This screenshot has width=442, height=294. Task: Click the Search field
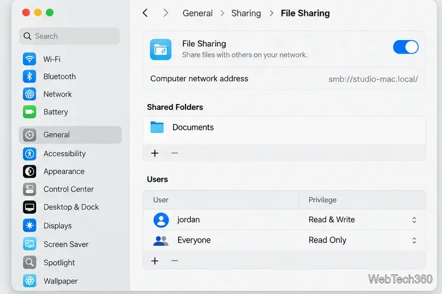[69, 36]
